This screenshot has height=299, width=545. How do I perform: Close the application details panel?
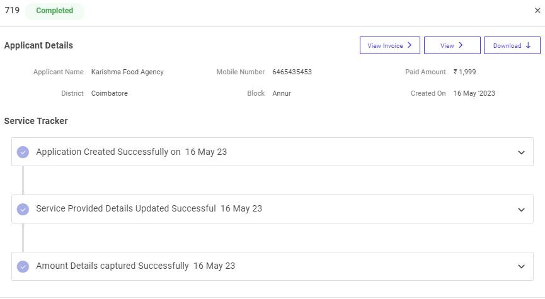pyautogui.click(x=537, y=11)
